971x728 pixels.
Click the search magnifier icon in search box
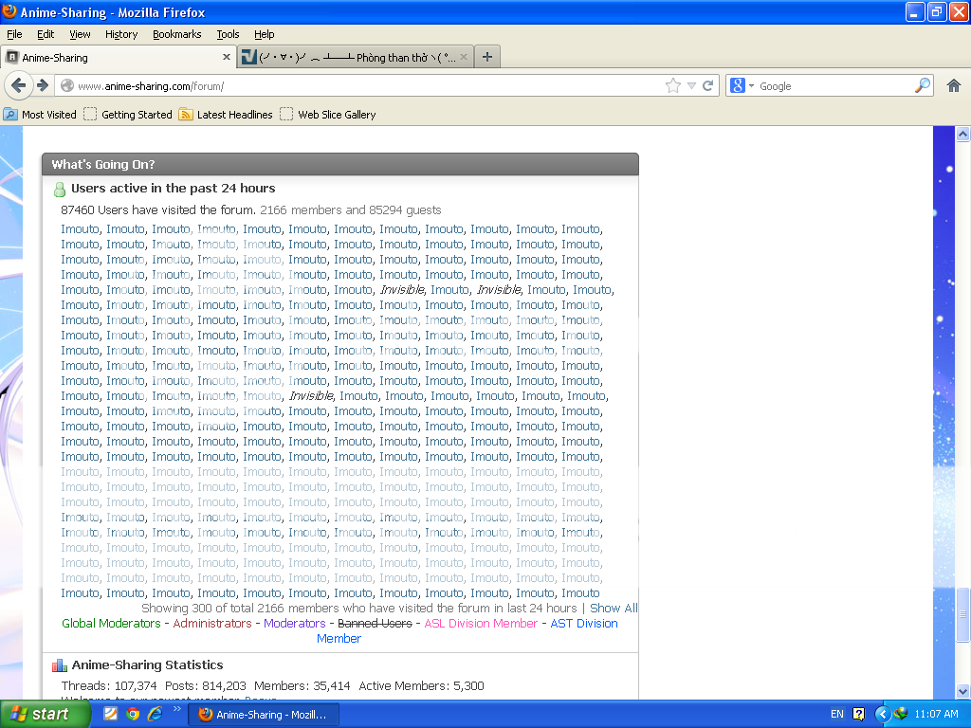point(923,85)
